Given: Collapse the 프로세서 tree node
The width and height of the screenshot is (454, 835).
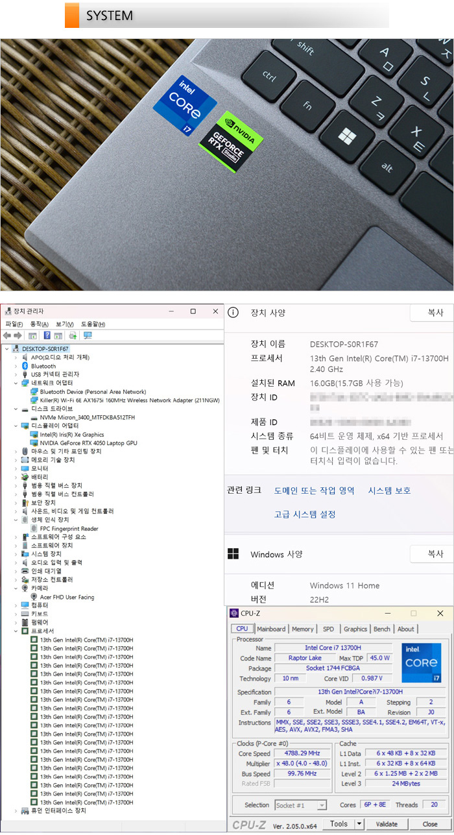Looking at the screenshot, I should [16, 631].
